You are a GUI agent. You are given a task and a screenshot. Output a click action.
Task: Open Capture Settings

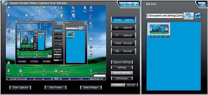click(x=122, y=62)
